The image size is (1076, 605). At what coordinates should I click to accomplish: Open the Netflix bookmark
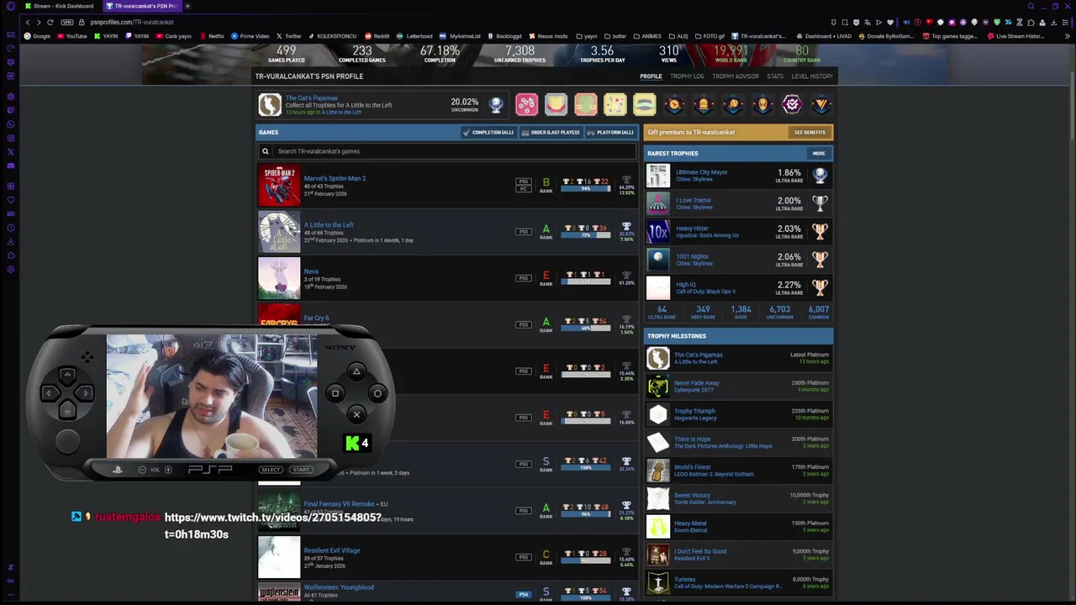pos(212,36)
